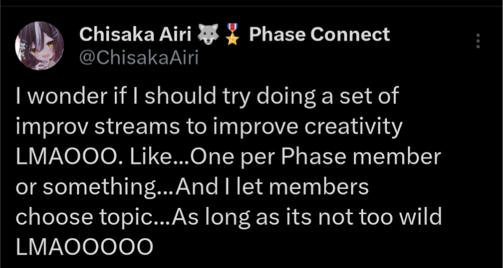503x268 pixels.
Task: Open the three-dot more options menu
Action: click(x=478, y=40)
